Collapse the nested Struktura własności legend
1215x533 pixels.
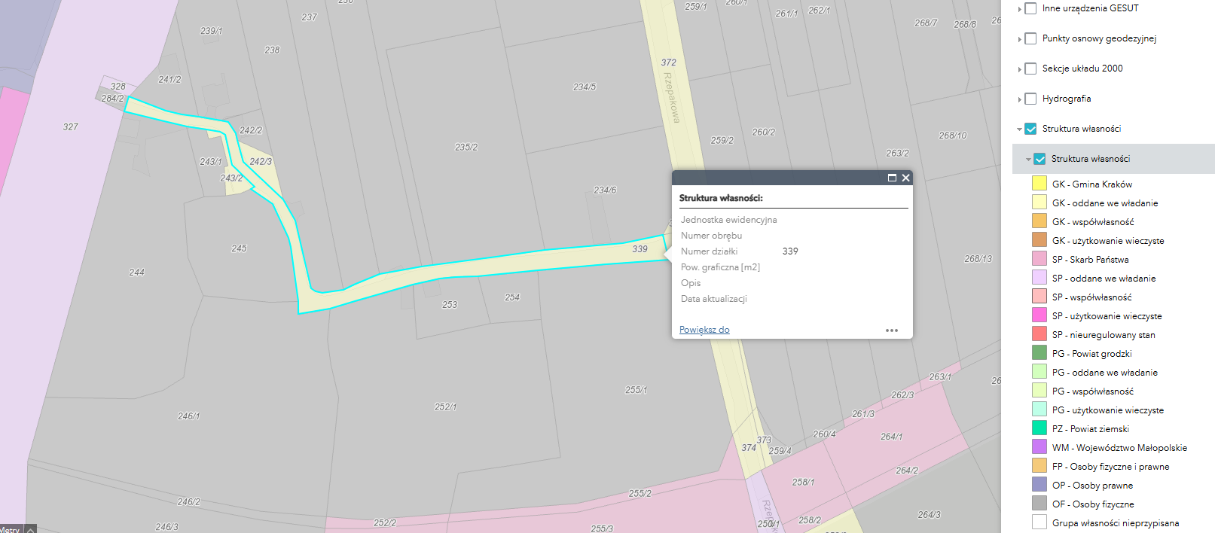coord(1028,160)
